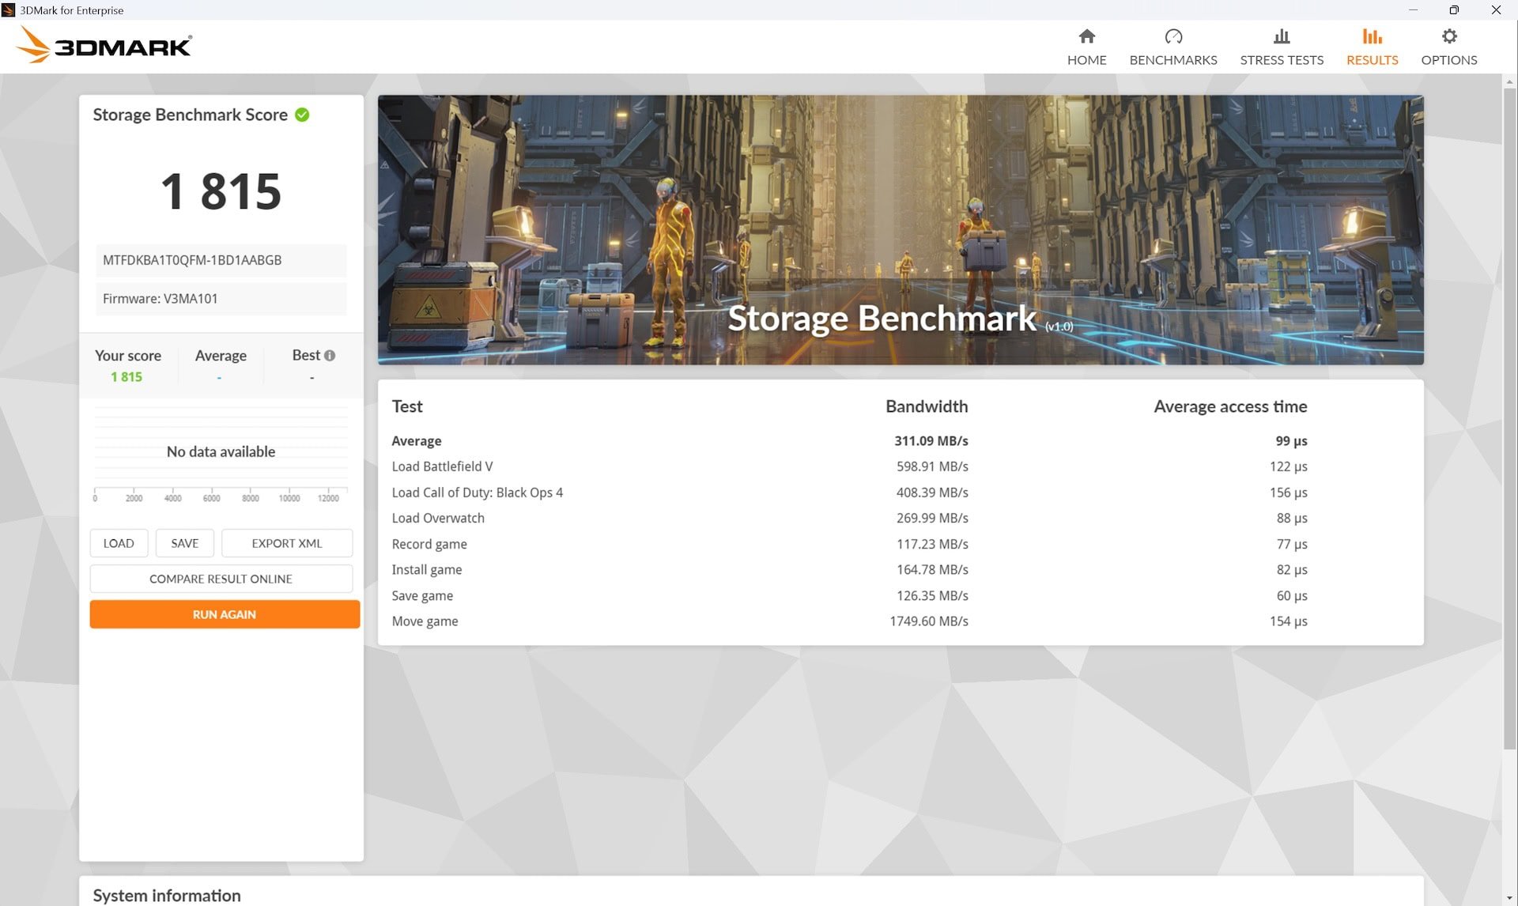Image resolution: width=1518 pixels, height=906 pixels.
Task: Click the scrollbar down arrow
Action: pos(1509,899)
